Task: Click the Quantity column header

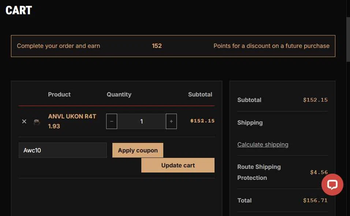Action: pyautogui.click(x=119, y=95)
